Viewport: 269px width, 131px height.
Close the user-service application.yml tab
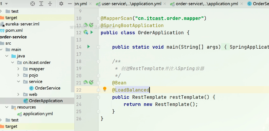coord(165,4)
